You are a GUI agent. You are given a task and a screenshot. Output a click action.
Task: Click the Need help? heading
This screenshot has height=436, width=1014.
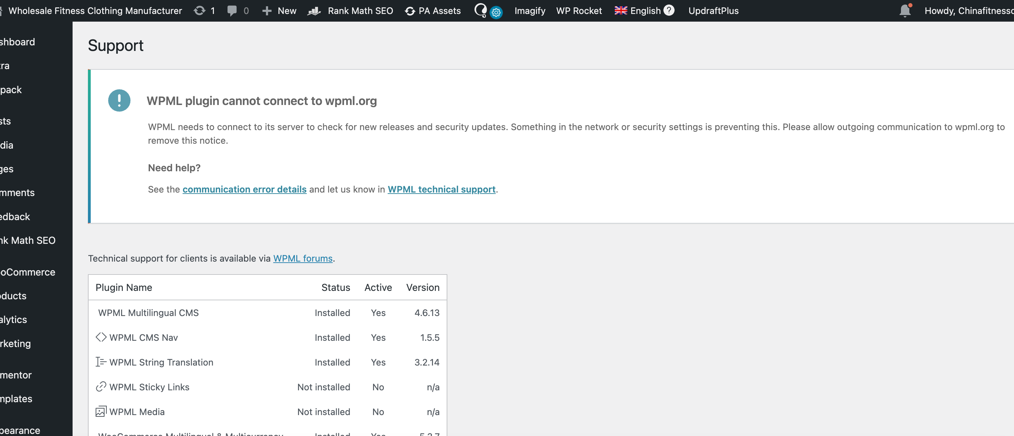tap(174, 168)
